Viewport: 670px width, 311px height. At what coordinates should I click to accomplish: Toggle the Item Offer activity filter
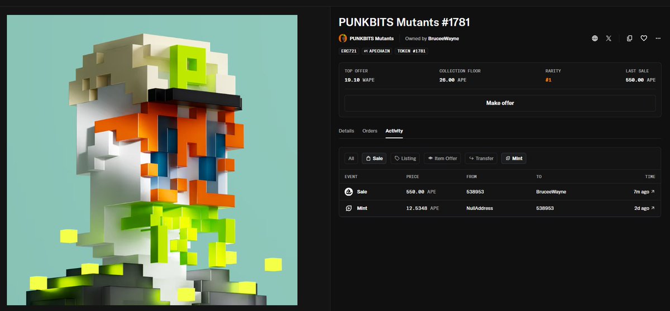pos(442,159)
